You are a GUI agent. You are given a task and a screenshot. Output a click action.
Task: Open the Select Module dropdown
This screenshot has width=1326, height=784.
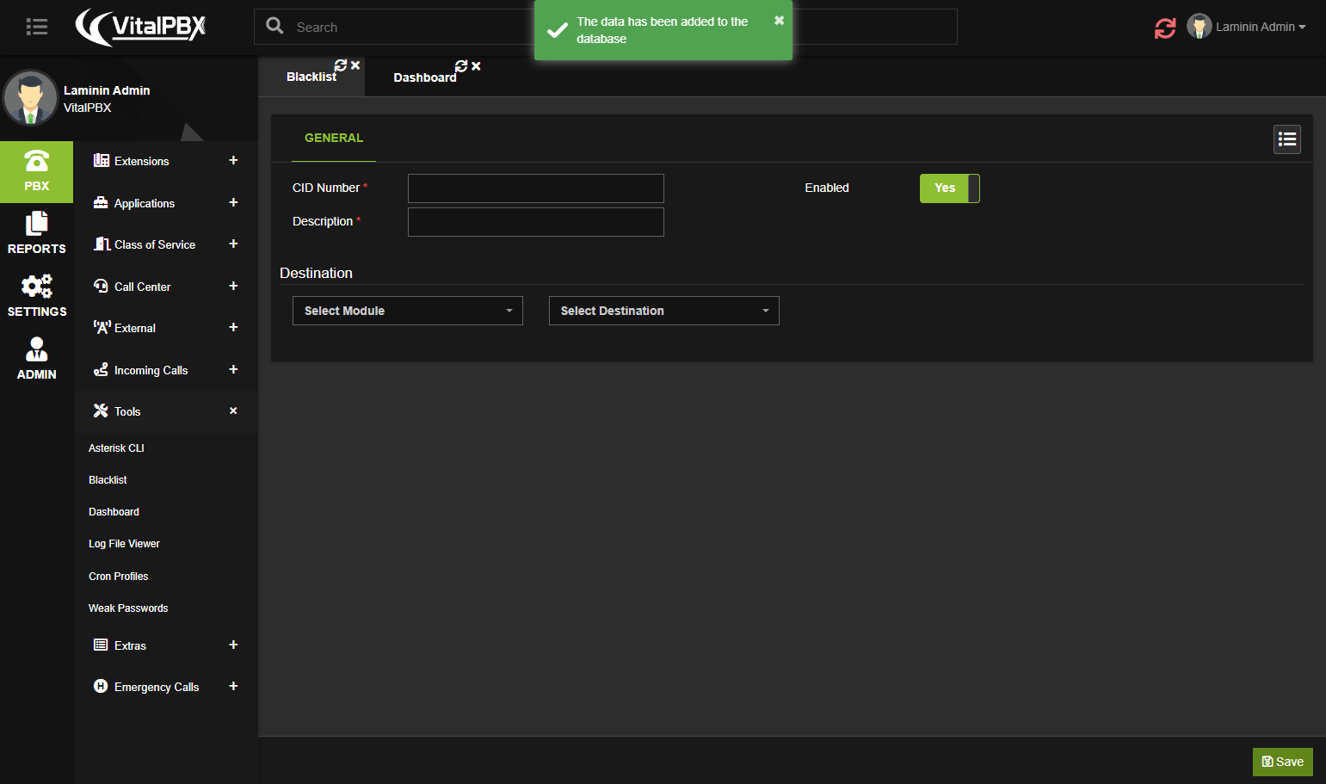[x=408, y=311]
